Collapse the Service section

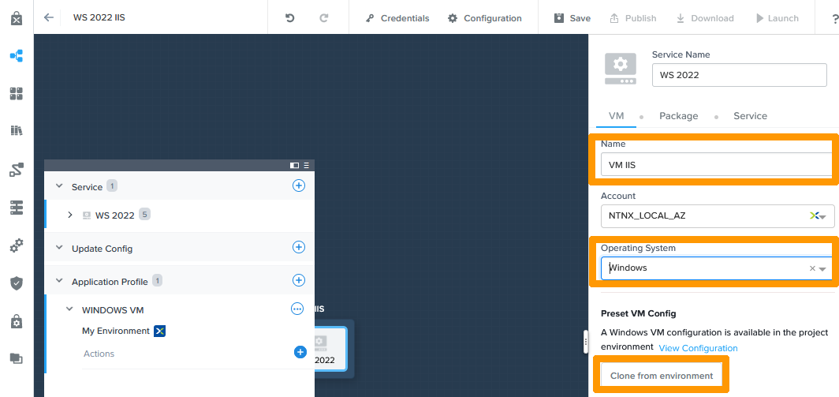tap(59, 186)
